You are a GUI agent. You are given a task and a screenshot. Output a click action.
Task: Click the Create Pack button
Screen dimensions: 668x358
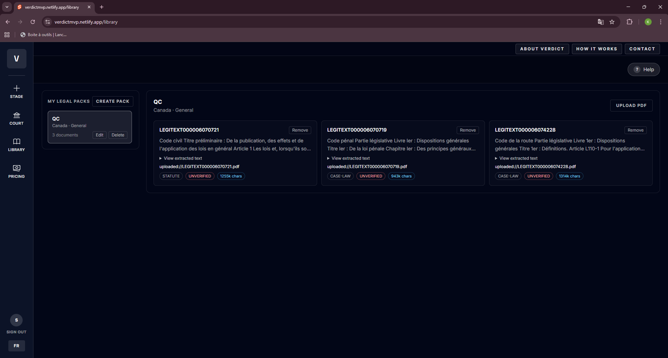pos(113,101)
